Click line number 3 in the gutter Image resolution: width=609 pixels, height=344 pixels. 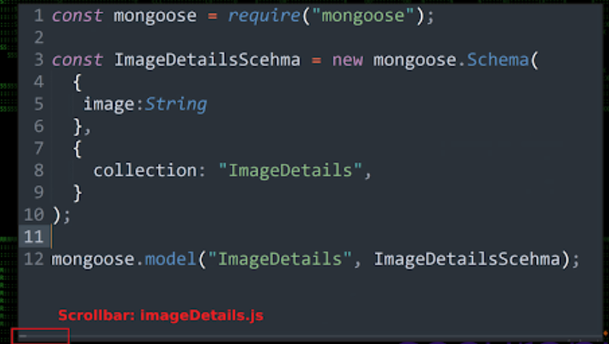click(x=38, y=60)
